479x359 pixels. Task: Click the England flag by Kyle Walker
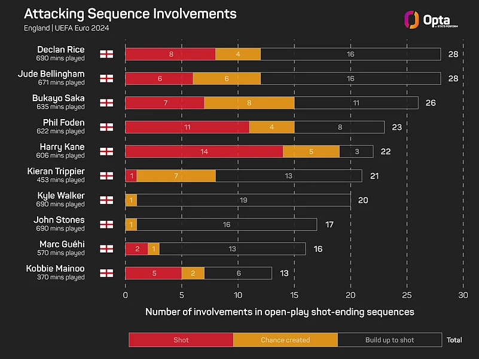tap(106, 200)
